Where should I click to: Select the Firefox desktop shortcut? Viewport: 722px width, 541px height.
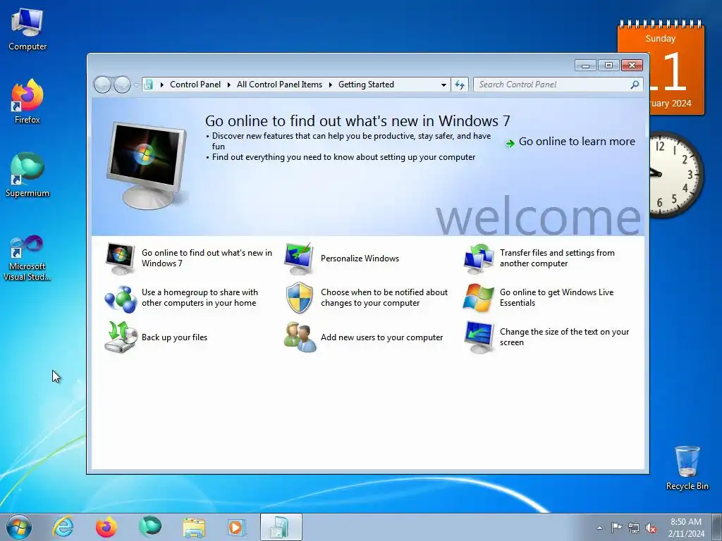tap(27, 101)
